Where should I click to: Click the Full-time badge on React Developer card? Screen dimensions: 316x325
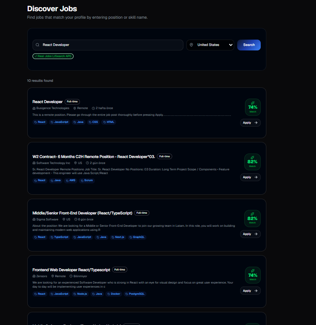click(72, 102)
